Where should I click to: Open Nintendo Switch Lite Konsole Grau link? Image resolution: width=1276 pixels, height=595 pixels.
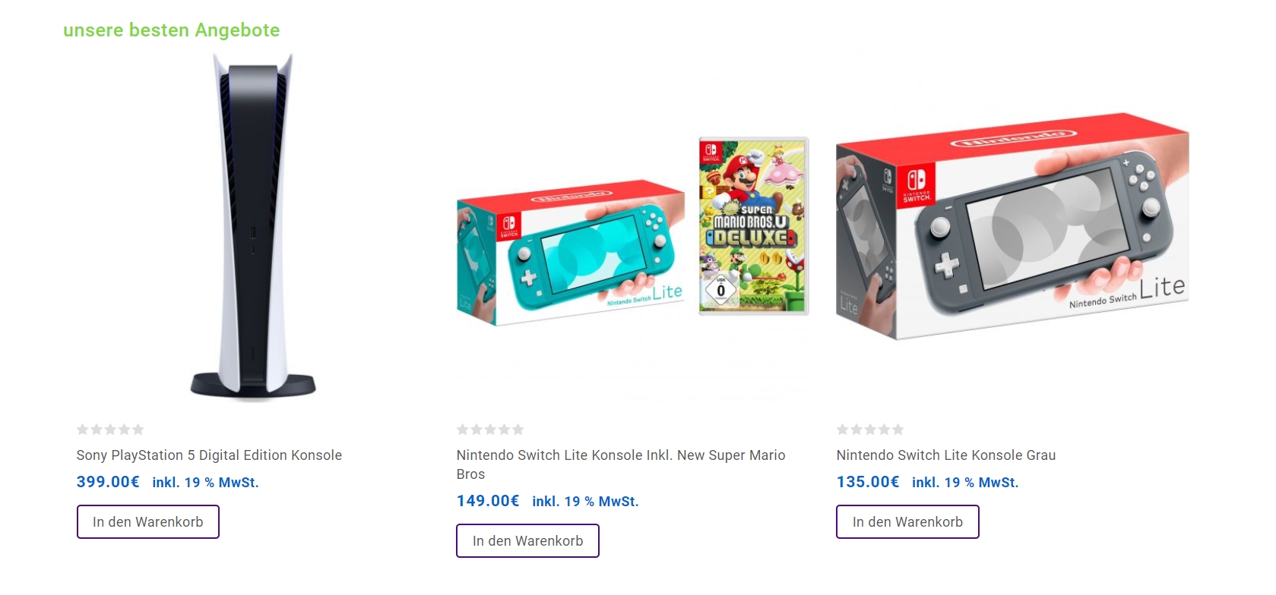946,455
